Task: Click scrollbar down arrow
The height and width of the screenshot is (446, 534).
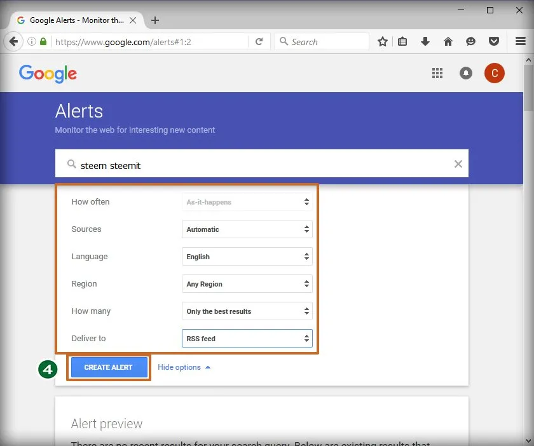Action: (x=528, y=442)
